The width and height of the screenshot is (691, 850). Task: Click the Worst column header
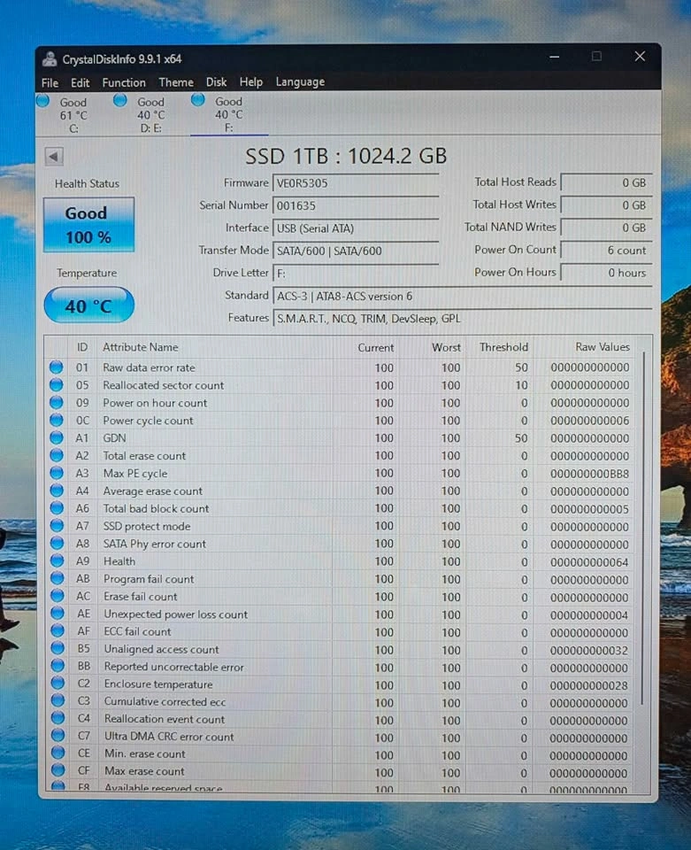[446, 347]
